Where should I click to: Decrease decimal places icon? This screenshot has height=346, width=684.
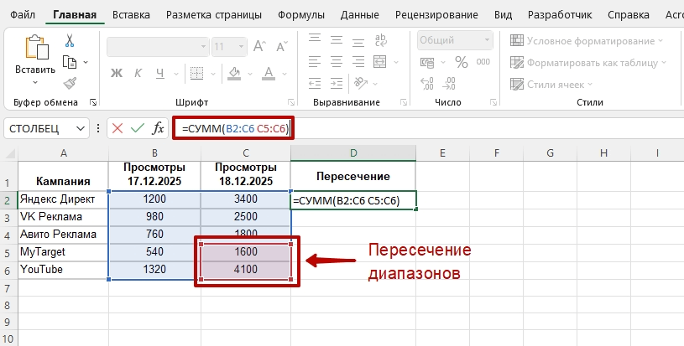[449, 83]
